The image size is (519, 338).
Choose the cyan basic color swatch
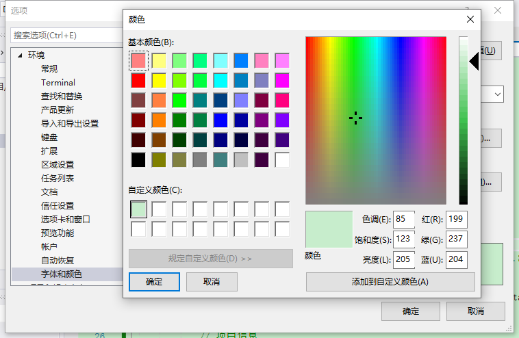click(220, 81)
